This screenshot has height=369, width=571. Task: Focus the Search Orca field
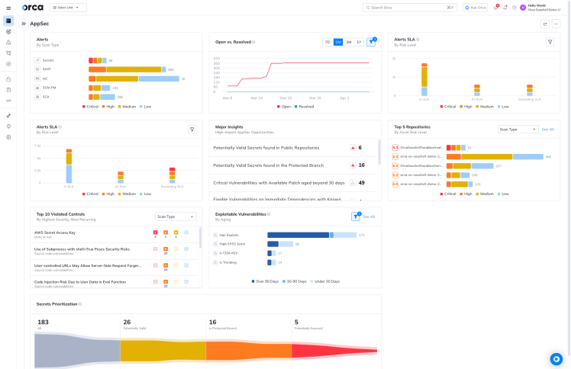coord(410,8)
